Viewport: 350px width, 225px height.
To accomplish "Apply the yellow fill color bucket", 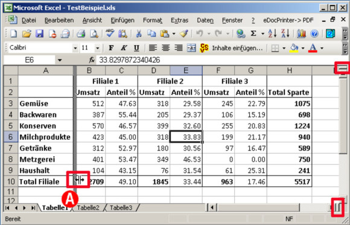I will tap(294, 48).
